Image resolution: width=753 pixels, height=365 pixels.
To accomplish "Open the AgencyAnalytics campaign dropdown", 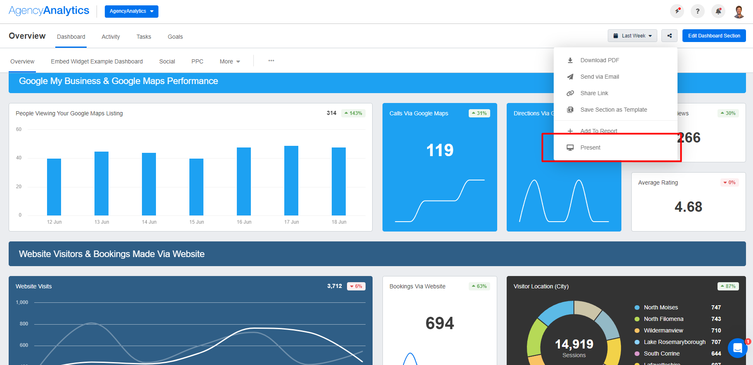I will coord(132,12).
